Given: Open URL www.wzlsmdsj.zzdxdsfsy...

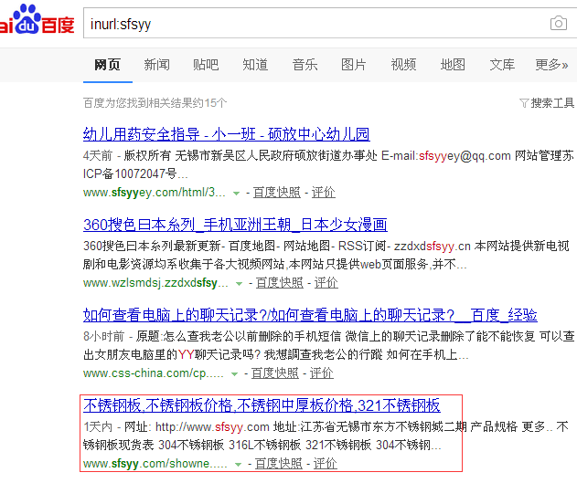Looking at the screenshot, I should [155, 283].
